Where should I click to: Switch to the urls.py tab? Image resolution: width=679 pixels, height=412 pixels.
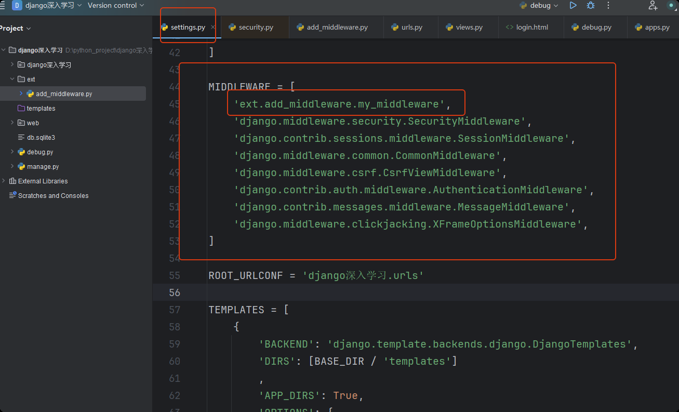tap(411, 27)
